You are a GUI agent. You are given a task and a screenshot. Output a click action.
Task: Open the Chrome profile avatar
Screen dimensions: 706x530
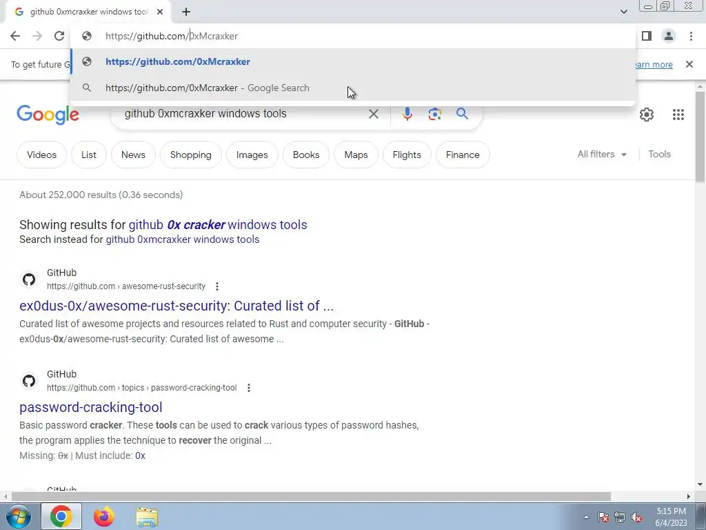tap(669, 36)
